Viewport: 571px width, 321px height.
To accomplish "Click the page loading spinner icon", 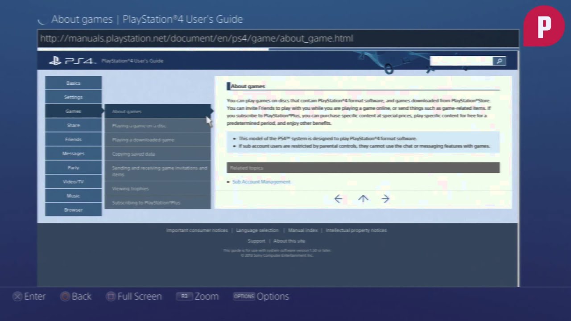I will [x=42, y=20].
